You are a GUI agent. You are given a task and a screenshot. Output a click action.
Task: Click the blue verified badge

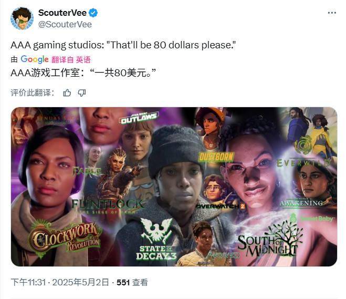click(x=93, y=13)
